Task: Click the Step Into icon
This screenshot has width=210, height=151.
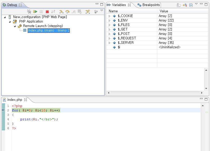Action: (x=61, y=12)
